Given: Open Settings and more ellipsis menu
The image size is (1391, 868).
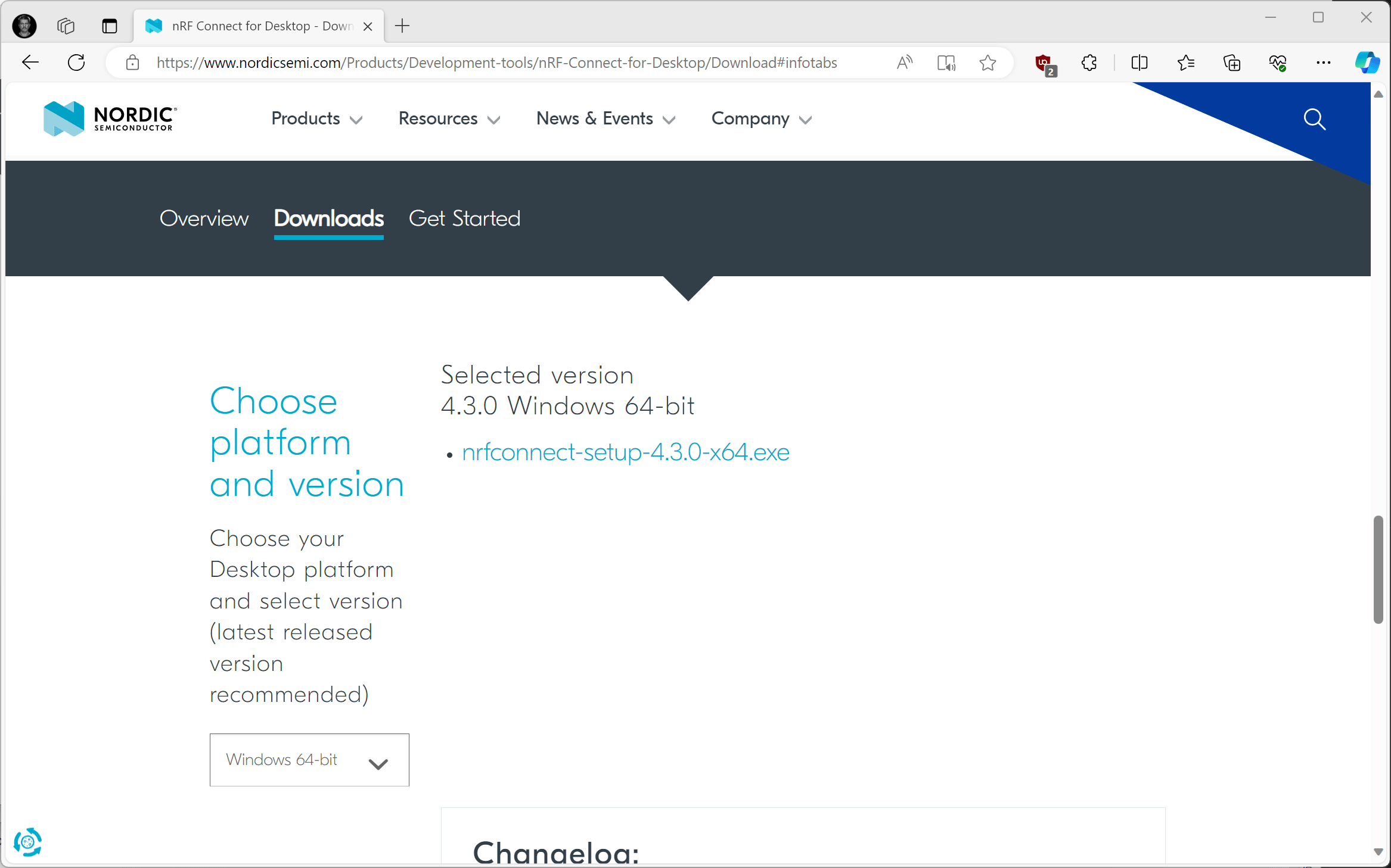Looking at the screenshot, I should tap(1323, 63).
